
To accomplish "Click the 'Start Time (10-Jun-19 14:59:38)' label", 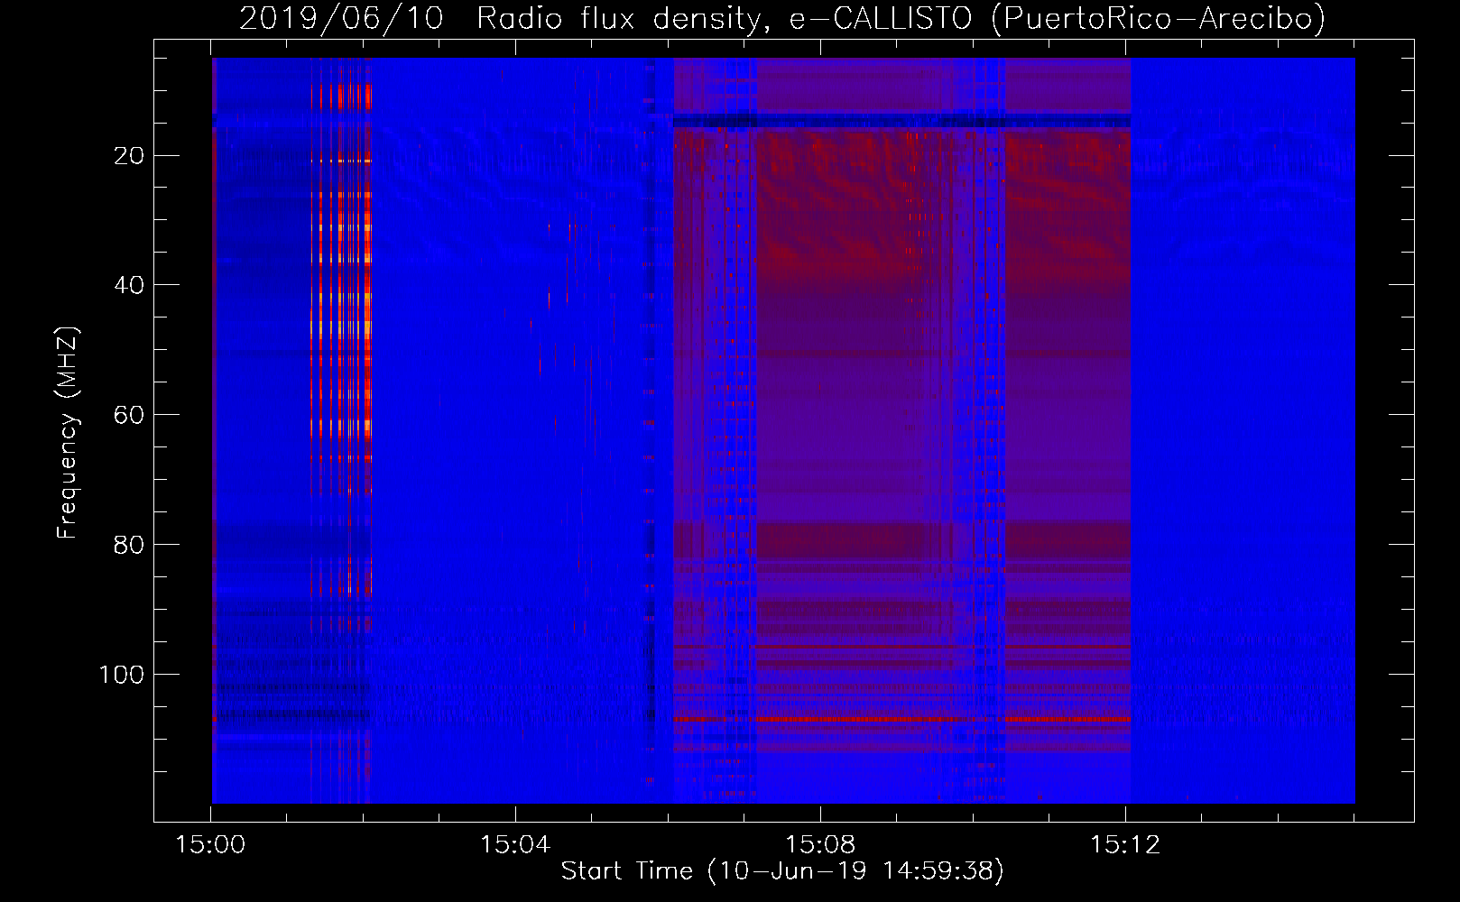I will click(782, 871).
